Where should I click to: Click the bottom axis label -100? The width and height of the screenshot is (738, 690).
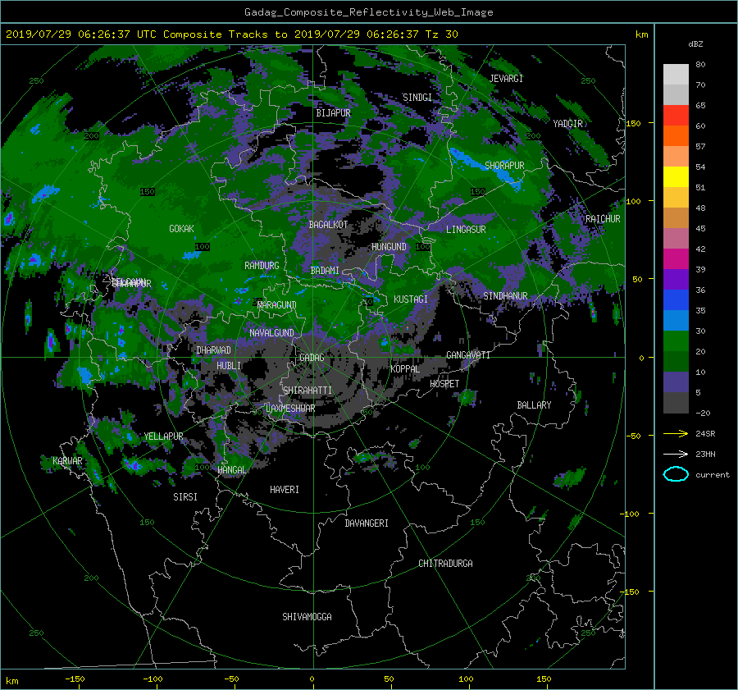[x=153, y=679]
